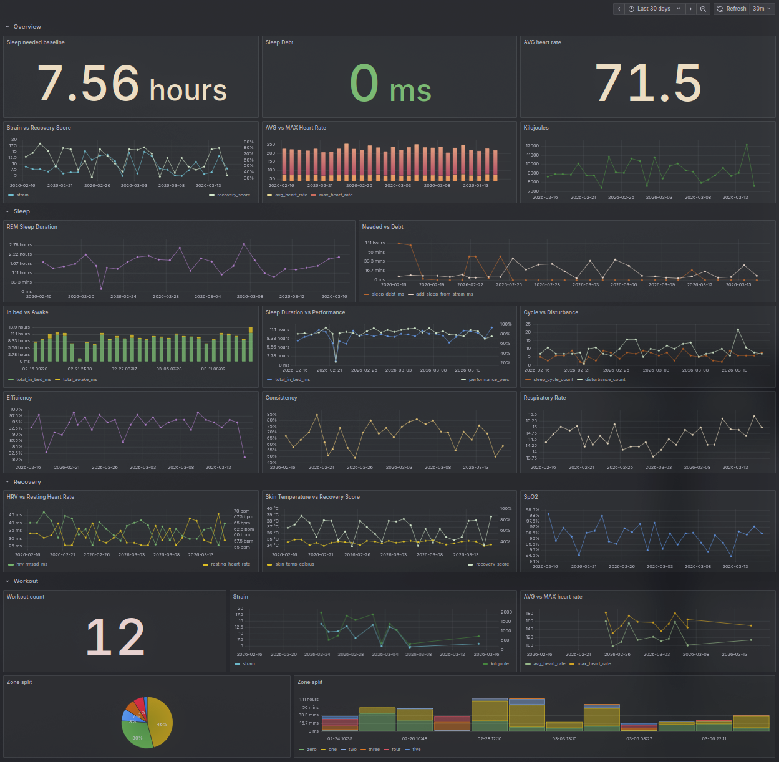Open the Last 30 days time picker

[x=654, y=9]
